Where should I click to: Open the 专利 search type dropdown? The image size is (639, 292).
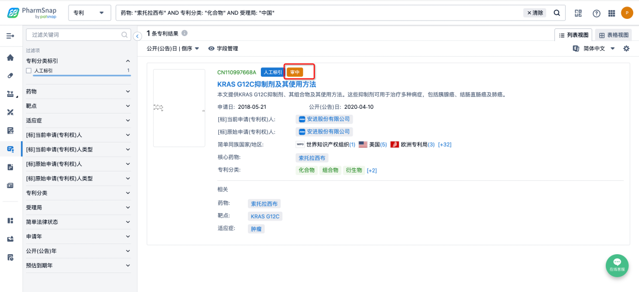point(90,13)
